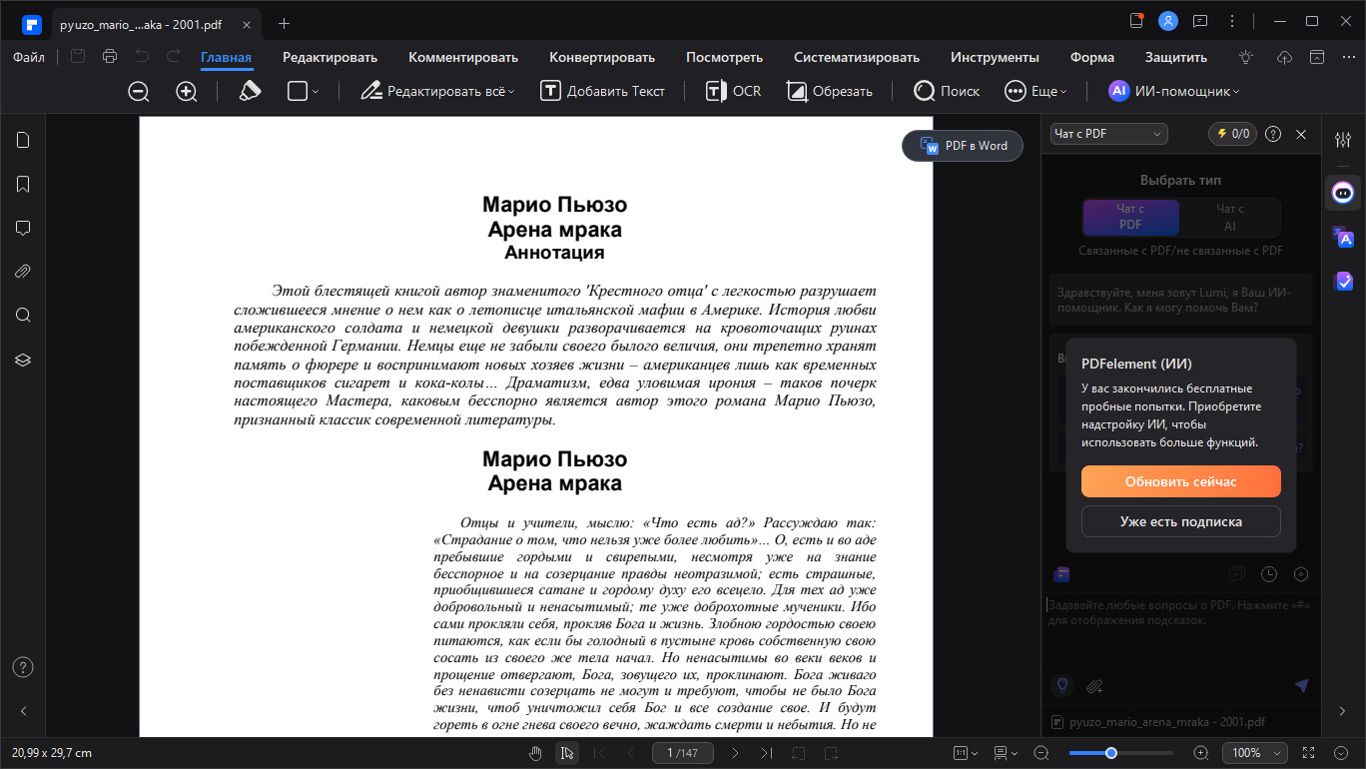Toggle the lightbulb prompts icon in chat

[x=1062, y=686]
